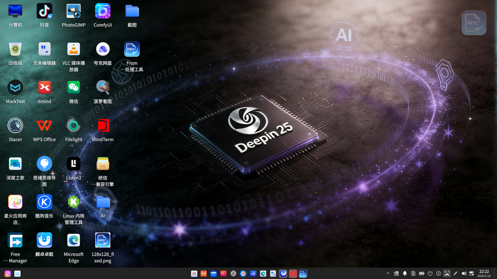Click the pen-shaped tray icon
This screenshot has height=279, width=497.
click(455, 273)
